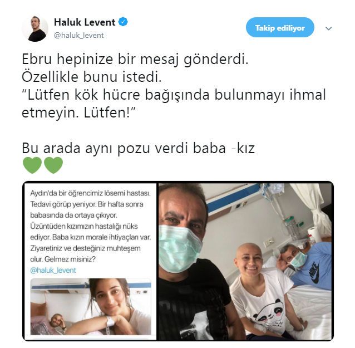This screenshot has height=348, width=355.
Task: Click the surgical mask in foreground
Action: pyautogui.click(x=179, y=248)
